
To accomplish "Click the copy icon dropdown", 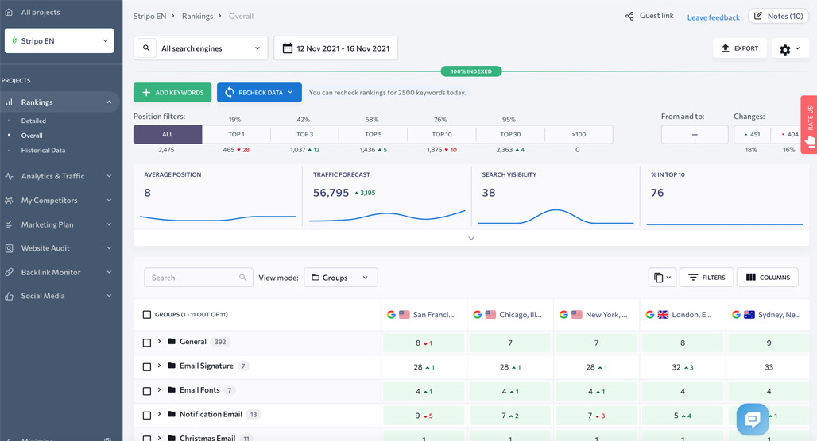I will [662, 278].
